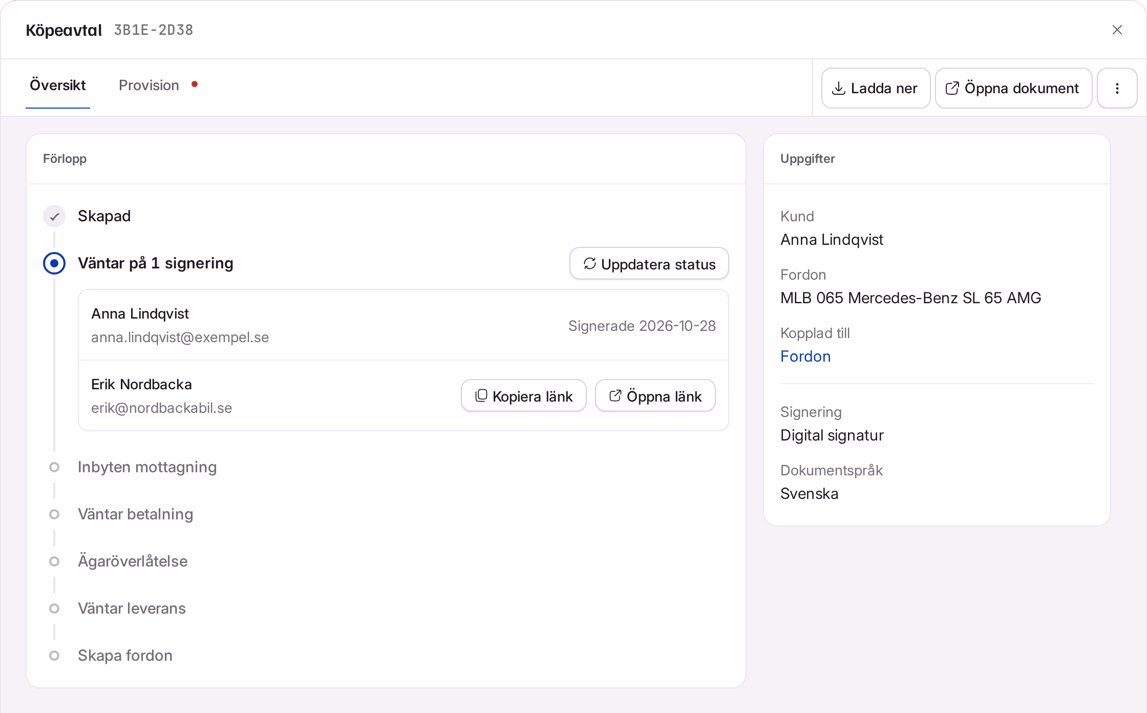
Task: Select the Väntar på 1 signering step indicator
Action: pos(54,263)
